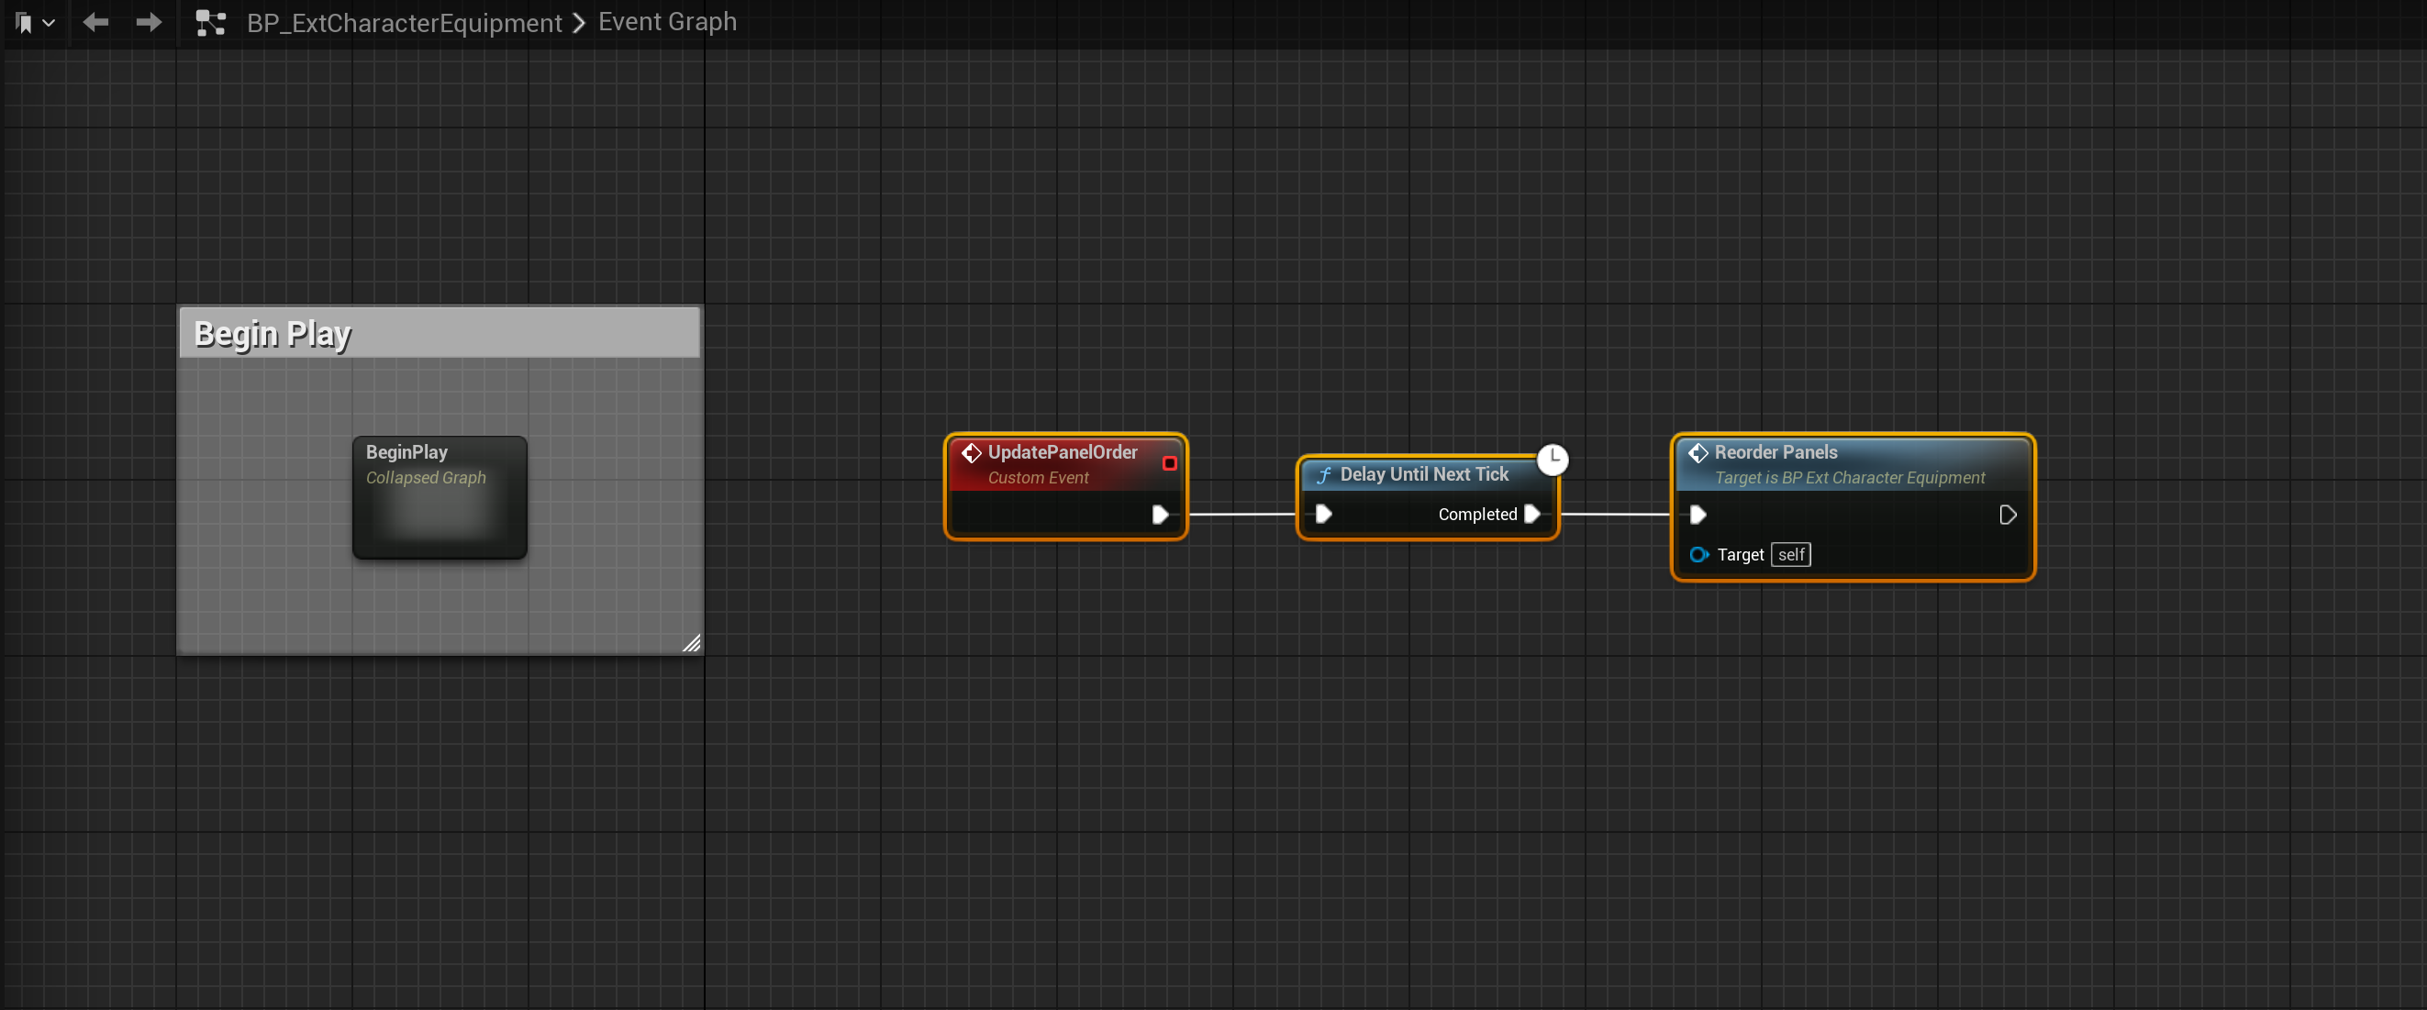
Task: Open the bookmarks dropdown in the top bar
Action: (x=35, y=23)
